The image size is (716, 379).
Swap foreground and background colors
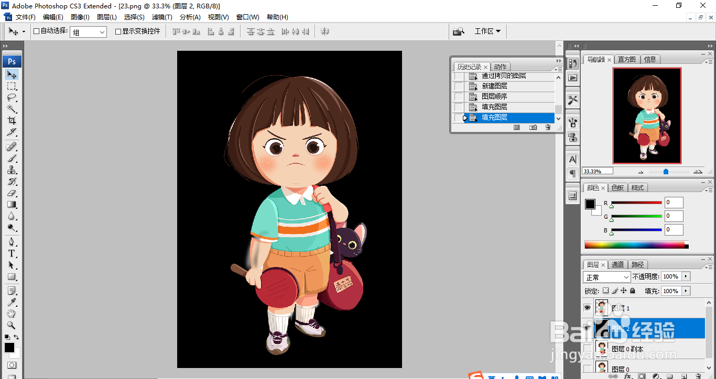[x=17, y=337]
